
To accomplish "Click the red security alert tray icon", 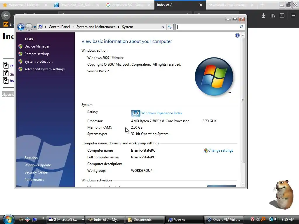I will tap(252, 219).
